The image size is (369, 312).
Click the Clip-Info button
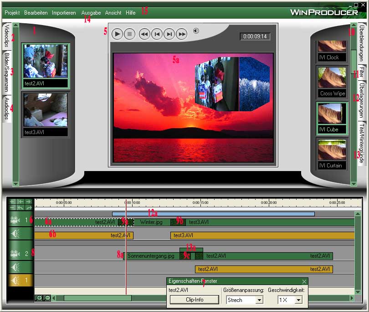pyautogui.click(x=195, y=300)
